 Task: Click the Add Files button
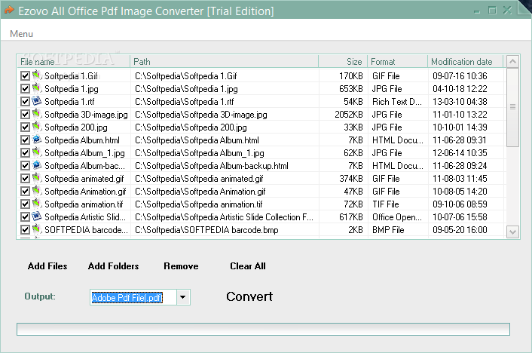47,266
